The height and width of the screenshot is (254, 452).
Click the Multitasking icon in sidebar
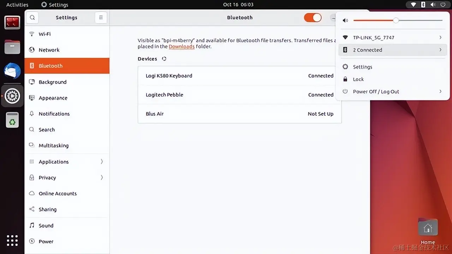32,145
